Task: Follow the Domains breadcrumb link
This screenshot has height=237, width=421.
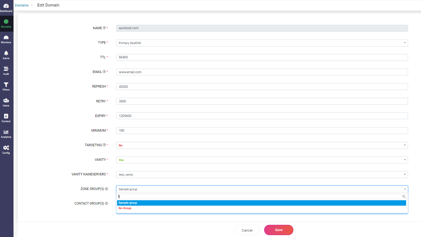Action: [22, 5]
